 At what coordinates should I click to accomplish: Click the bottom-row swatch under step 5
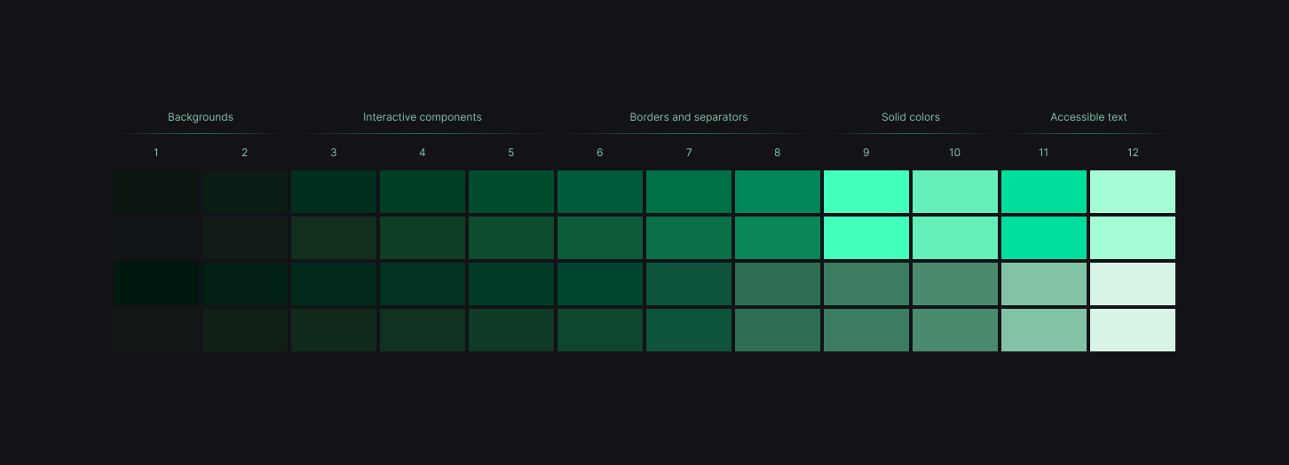[511, 330]
